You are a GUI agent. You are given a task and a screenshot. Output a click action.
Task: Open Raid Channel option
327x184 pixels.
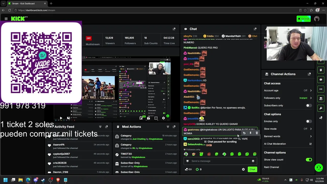coord(271,167)
